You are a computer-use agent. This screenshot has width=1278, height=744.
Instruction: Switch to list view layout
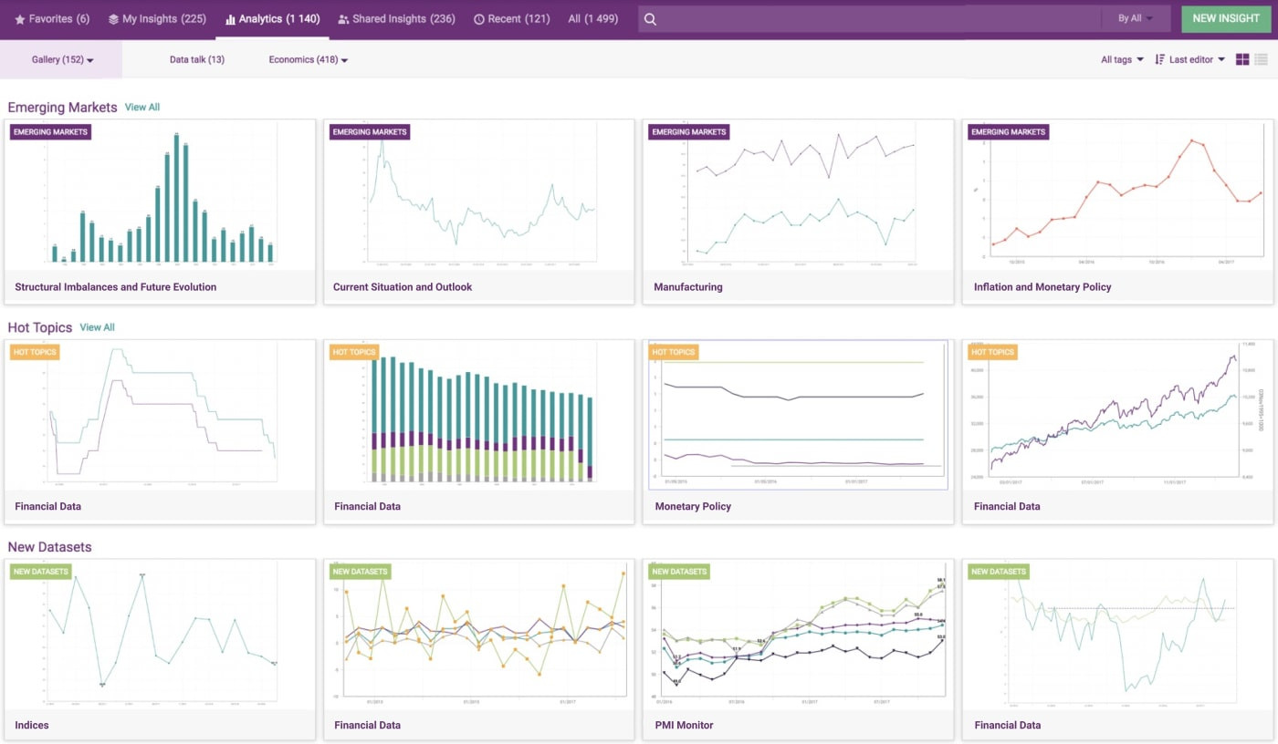pyautogui.click(x=1262, y=58)
